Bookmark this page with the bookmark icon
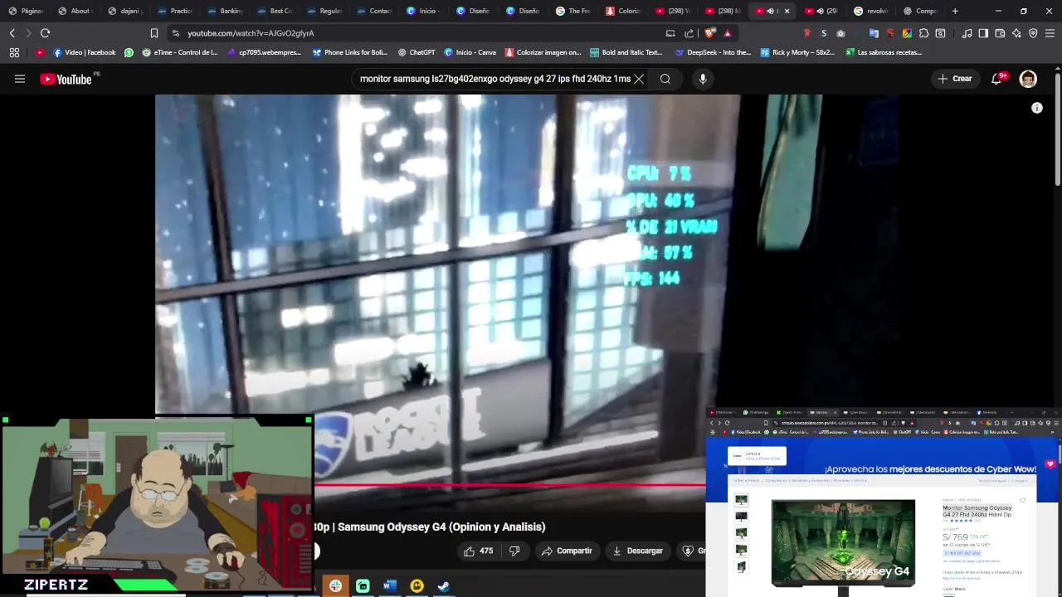1062x597 pixels. coord(153,33)
